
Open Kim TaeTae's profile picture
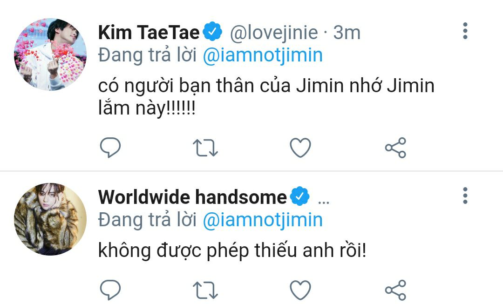[x=50, y=54]
